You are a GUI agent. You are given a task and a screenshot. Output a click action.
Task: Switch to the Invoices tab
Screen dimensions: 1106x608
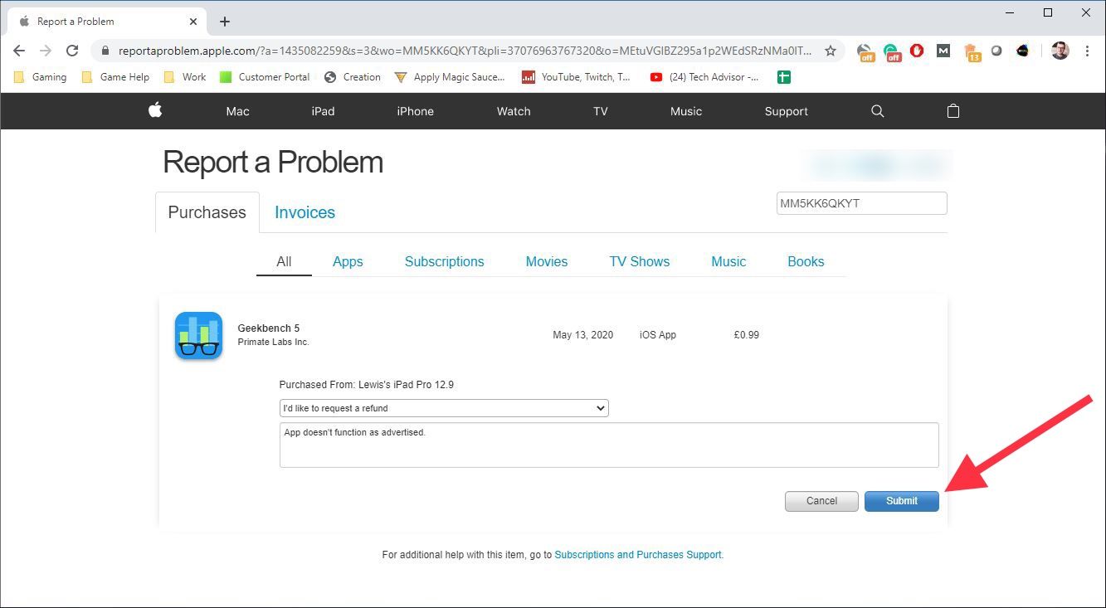[305, 212]
